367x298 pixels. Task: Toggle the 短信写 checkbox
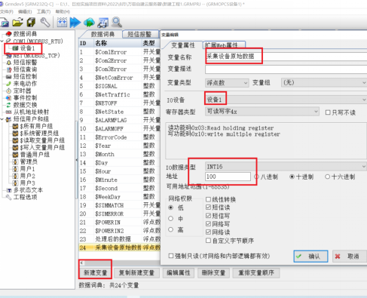coord(208,216)
